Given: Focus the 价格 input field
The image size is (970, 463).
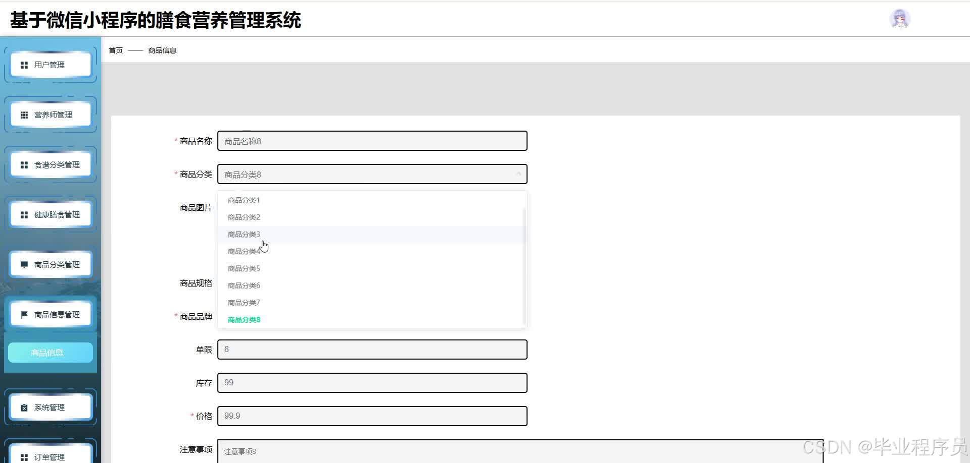Looking at the screenshot, I should 372,416.
